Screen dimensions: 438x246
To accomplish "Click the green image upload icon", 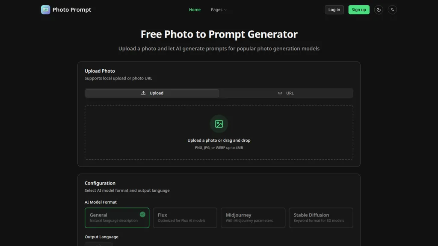I will tap(219, 124).
